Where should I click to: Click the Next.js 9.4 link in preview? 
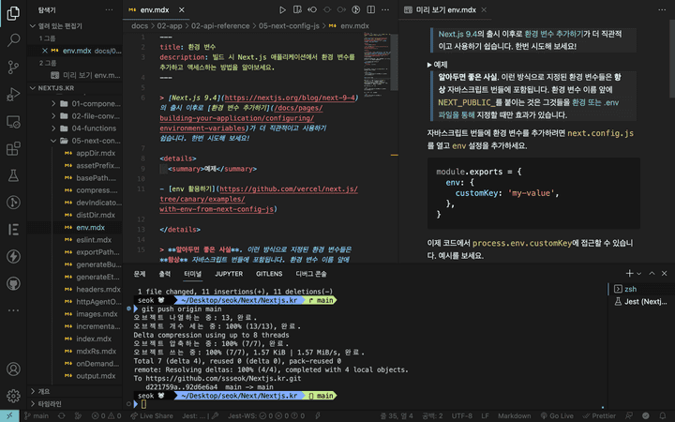pos(457,34)
